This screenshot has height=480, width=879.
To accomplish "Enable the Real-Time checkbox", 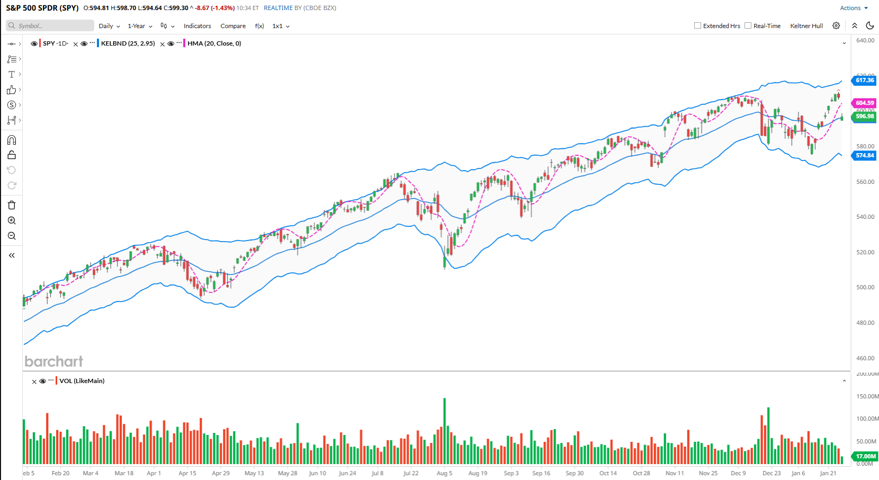I will (748, 25).
